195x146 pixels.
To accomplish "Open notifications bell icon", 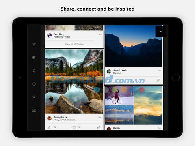I will pos(34,71).
